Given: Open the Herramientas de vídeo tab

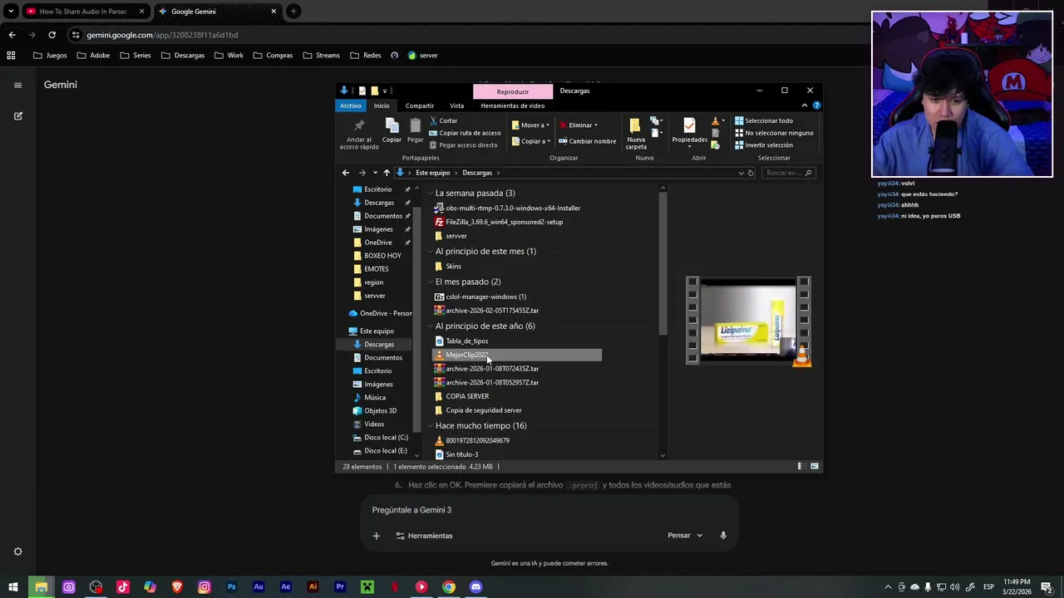Looking at the screenshot, I should [512, 105].
